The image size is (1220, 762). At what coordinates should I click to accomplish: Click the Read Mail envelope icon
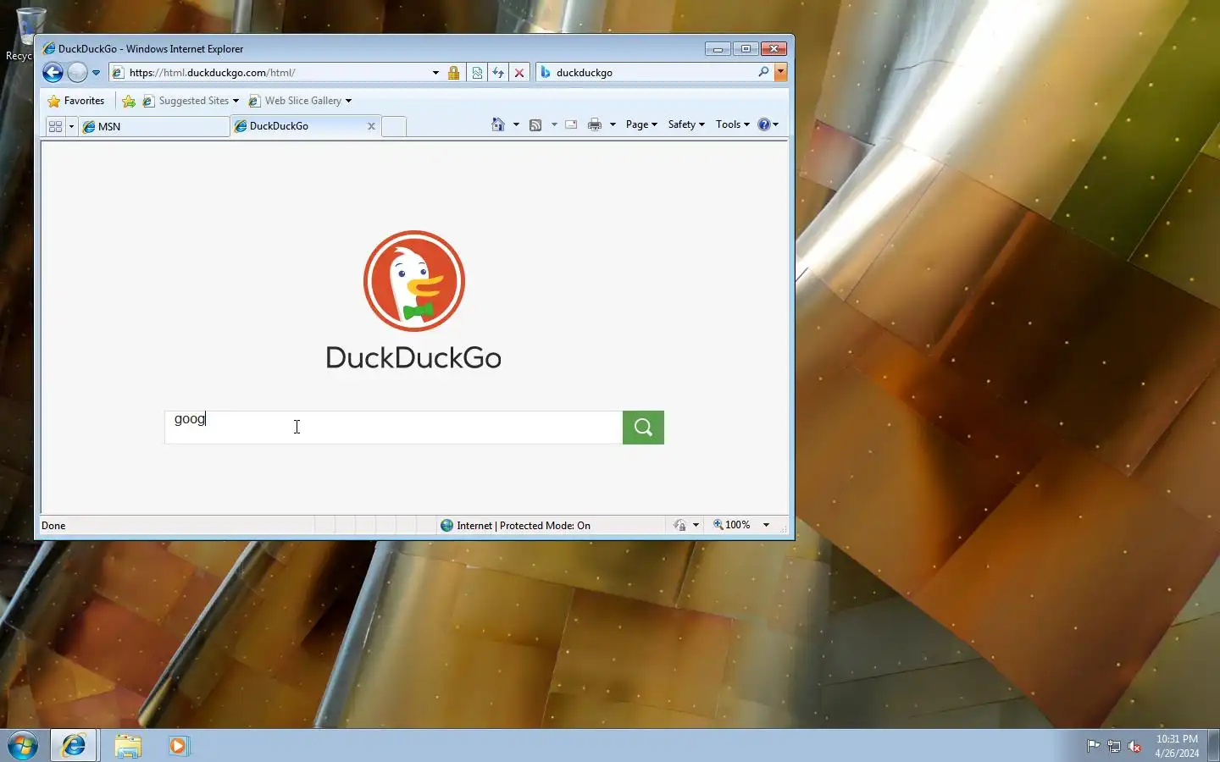coord(571,124)
